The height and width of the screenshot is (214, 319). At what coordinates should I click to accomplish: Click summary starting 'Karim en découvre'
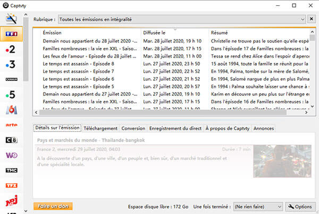[x=260, y=94]
